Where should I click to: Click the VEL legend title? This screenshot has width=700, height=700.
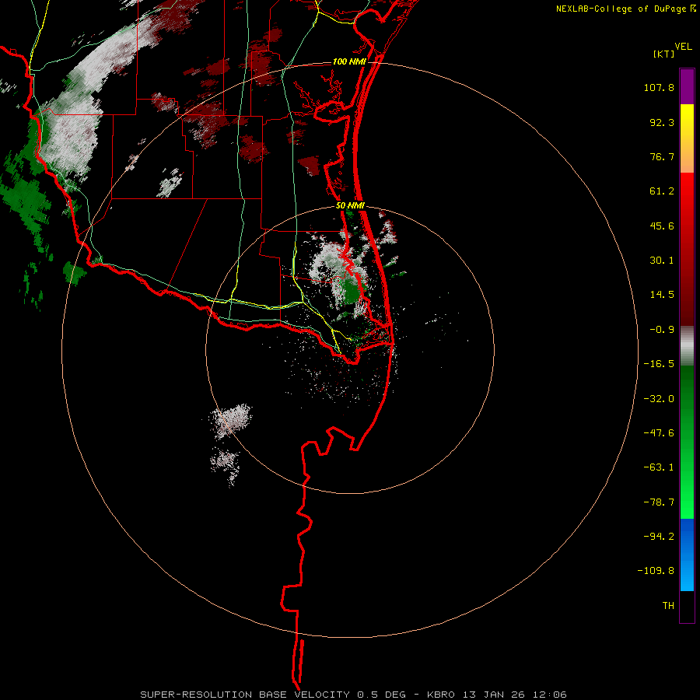click(683, 46)
